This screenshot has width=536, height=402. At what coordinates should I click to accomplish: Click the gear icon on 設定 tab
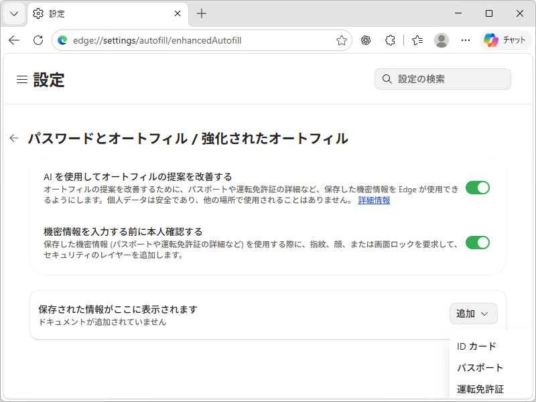point(38,13)
